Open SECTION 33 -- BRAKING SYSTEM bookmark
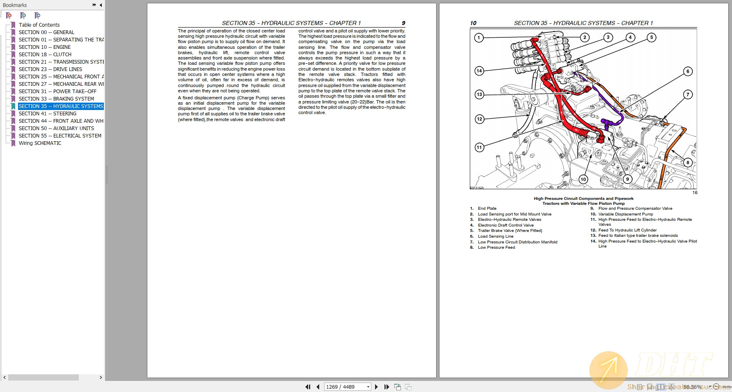The image size is (732, 392). click(56, 99)
